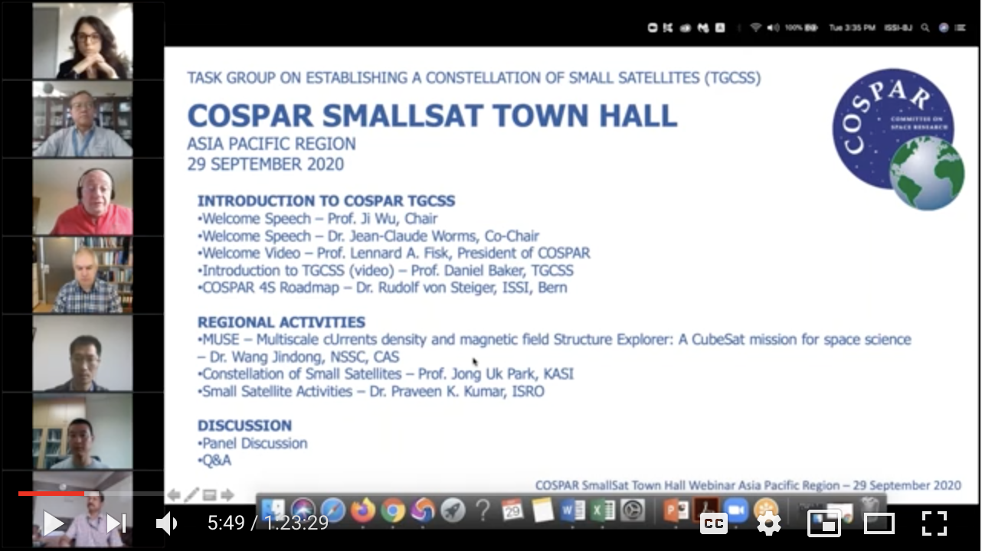This screenshot has height=551, width=982.
Task: Select the woman with glasses participant video
Action: tap(83, 41)
